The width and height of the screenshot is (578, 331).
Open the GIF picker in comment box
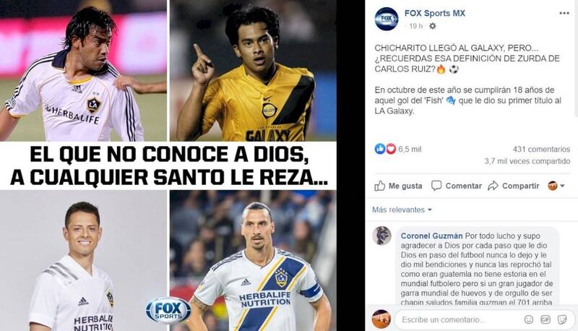[545, 319]
